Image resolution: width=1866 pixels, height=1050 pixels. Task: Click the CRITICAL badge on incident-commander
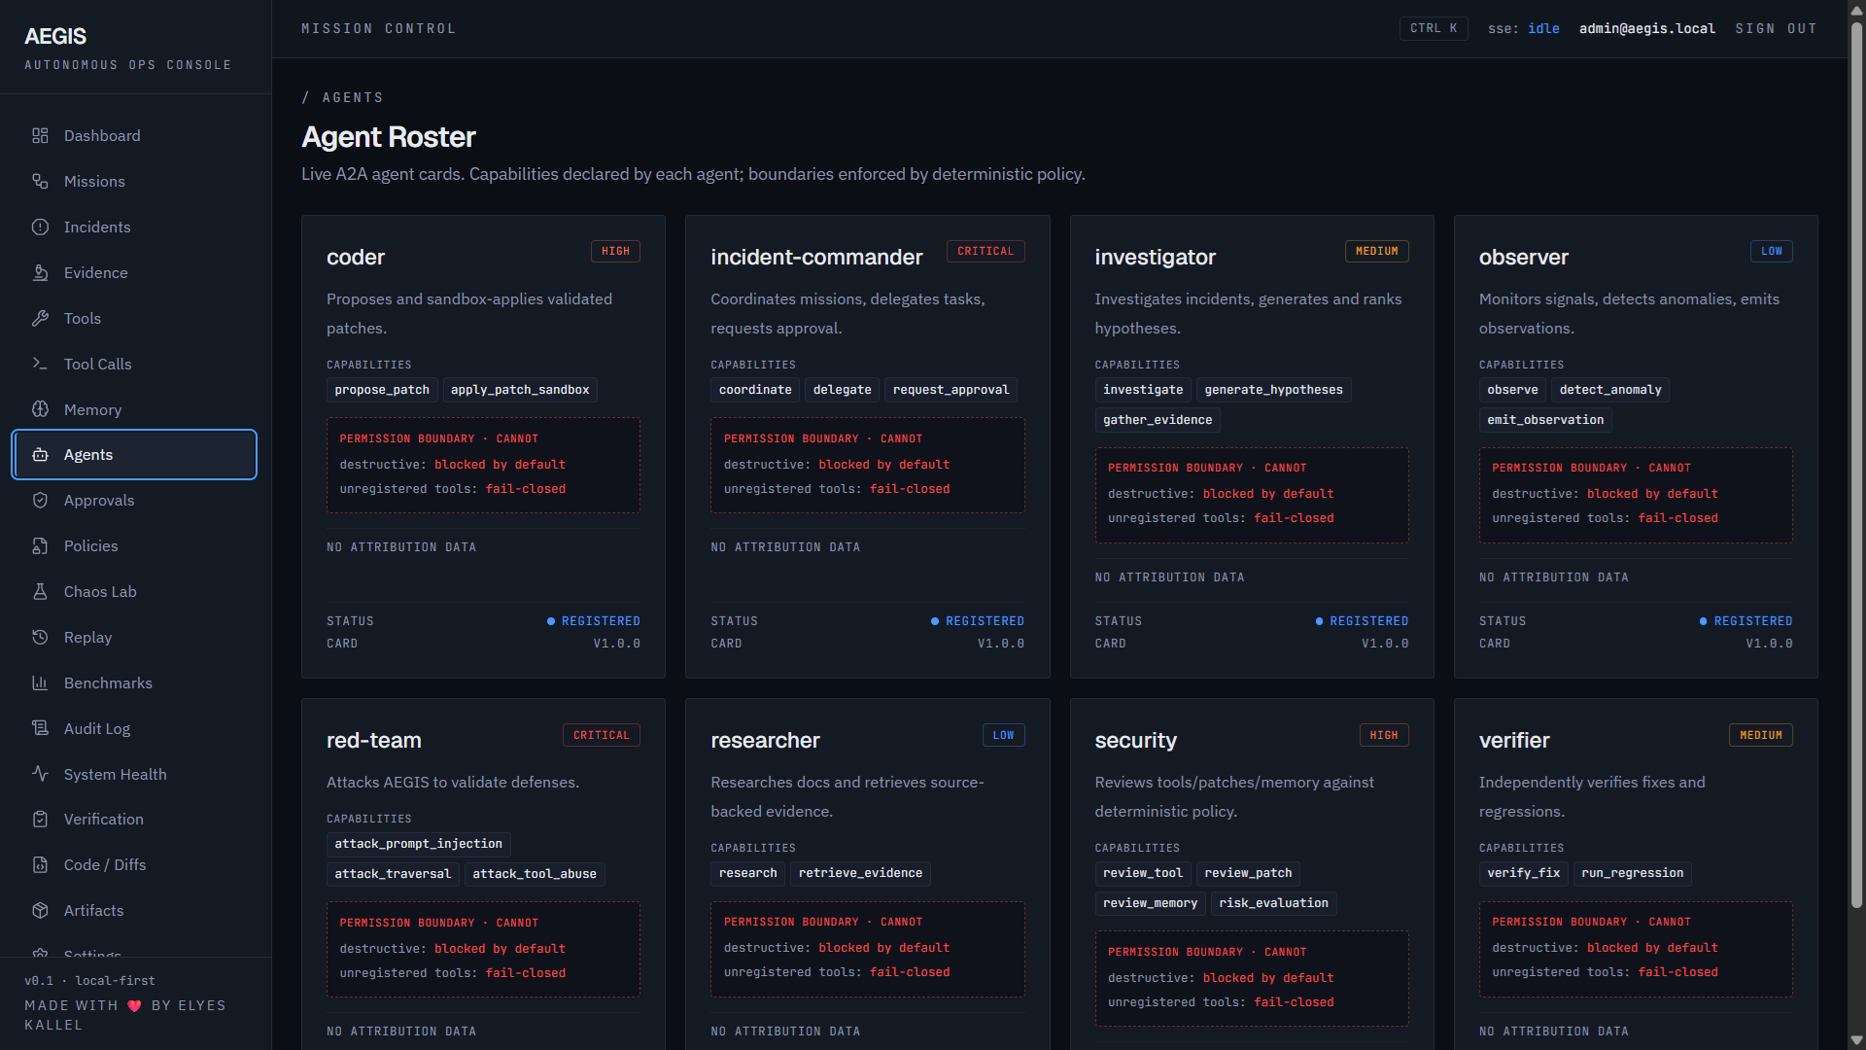tap(985, 252)
